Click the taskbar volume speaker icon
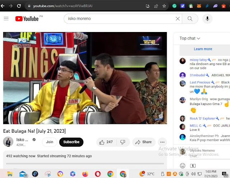 [x=193, y=174]
